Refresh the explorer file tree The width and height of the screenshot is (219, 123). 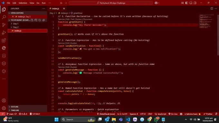point(40,20)
